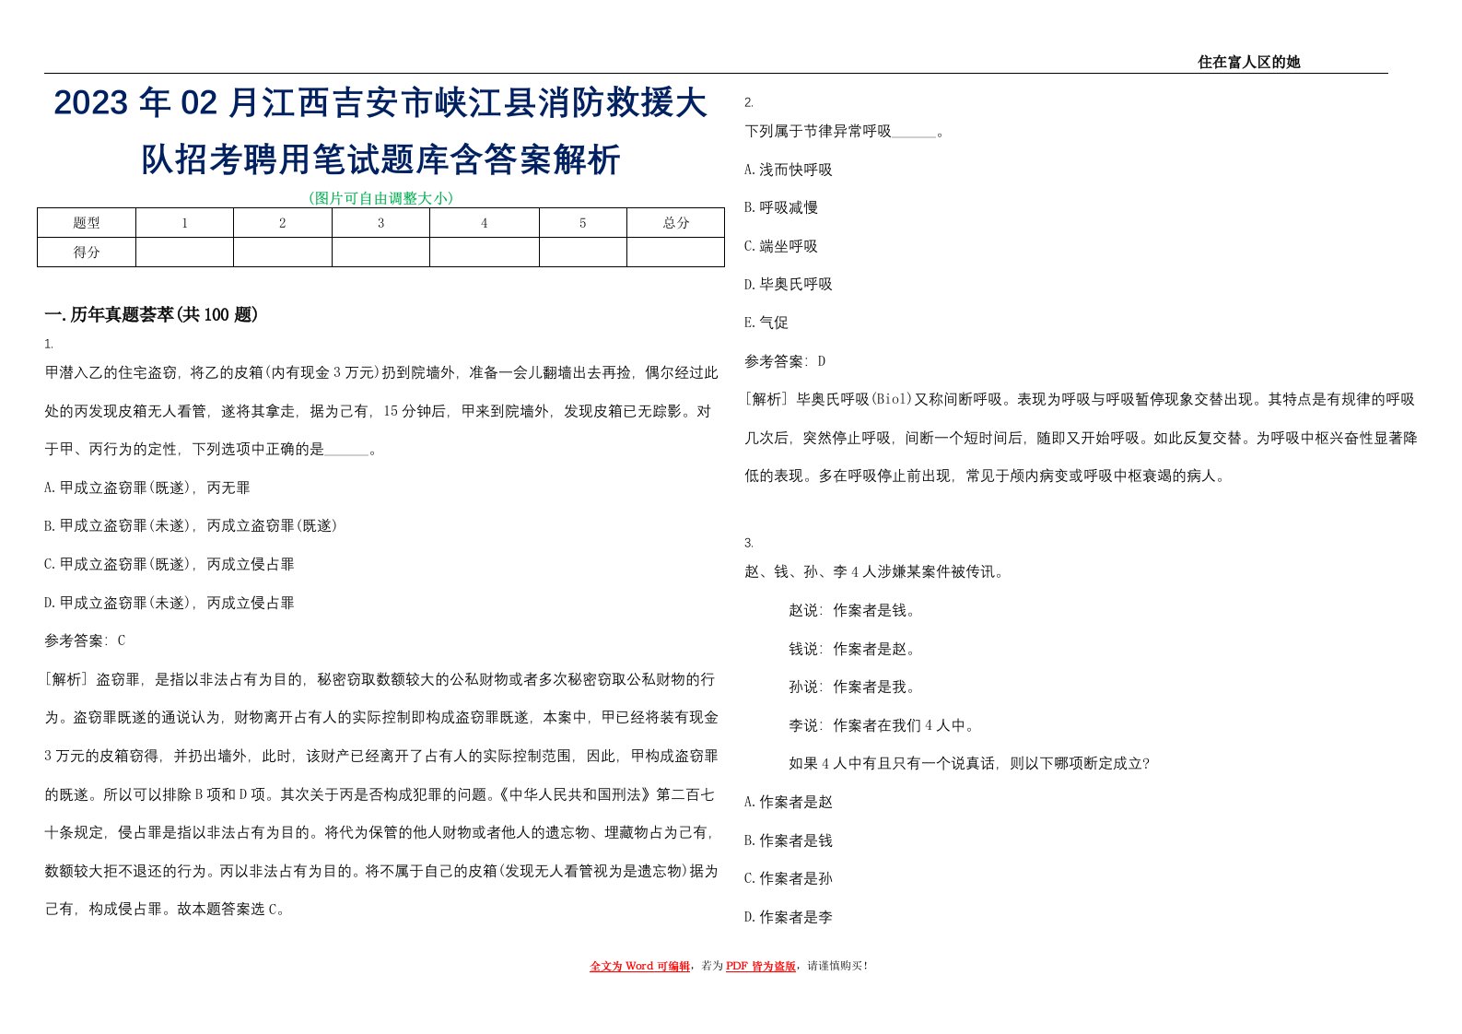The image size is (1462, 1034).
Task: Select option 'A.甲成立盗窃罪(既遂)，丙无罪'
Action: 147,488
